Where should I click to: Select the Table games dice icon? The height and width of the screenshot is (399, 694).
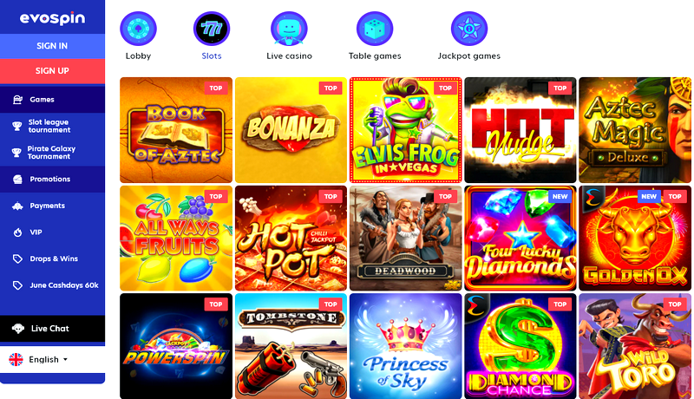[375, 29]
